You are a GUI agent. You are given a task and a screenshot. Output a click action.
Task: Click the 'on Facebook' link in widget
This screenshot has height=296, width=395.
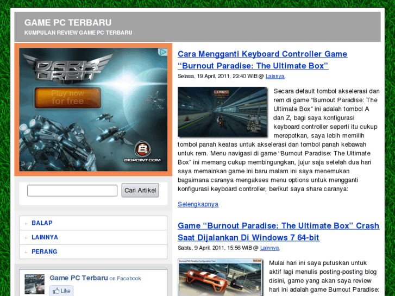(125, 279)
